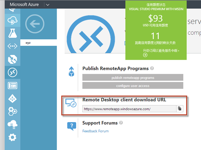
Task: Click the publish upload cube icon
Action: [x=71, y=71]
